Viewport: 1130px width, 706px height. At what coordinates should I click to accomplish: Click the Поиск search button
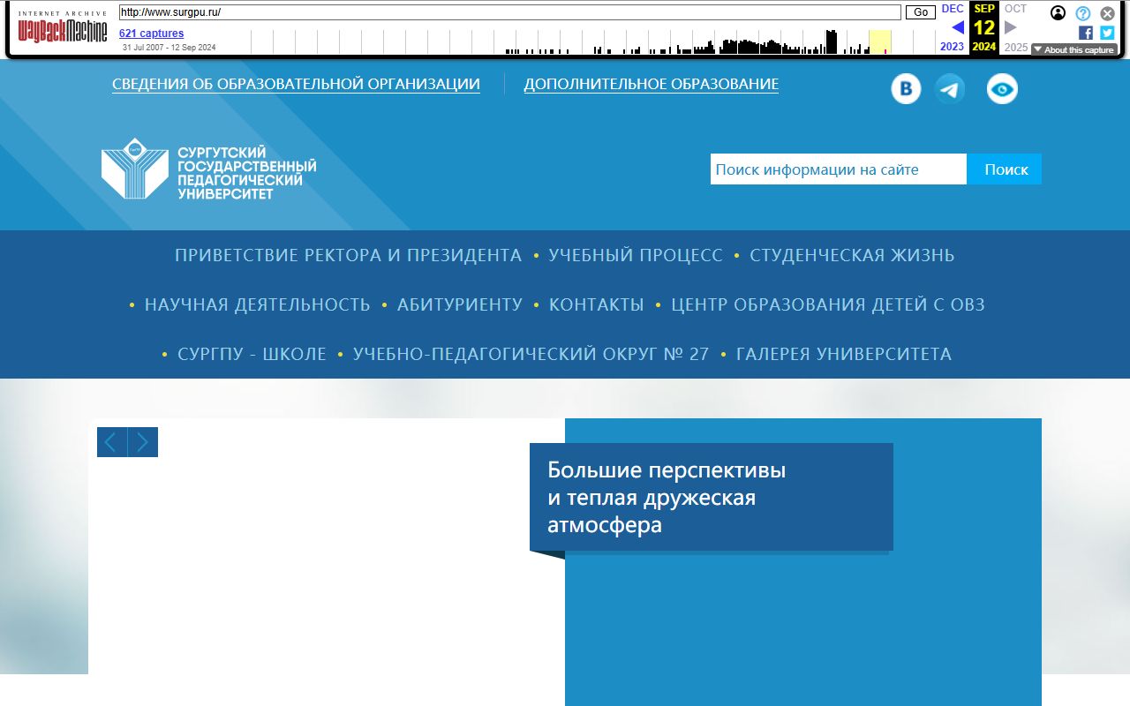(1005, 169)
